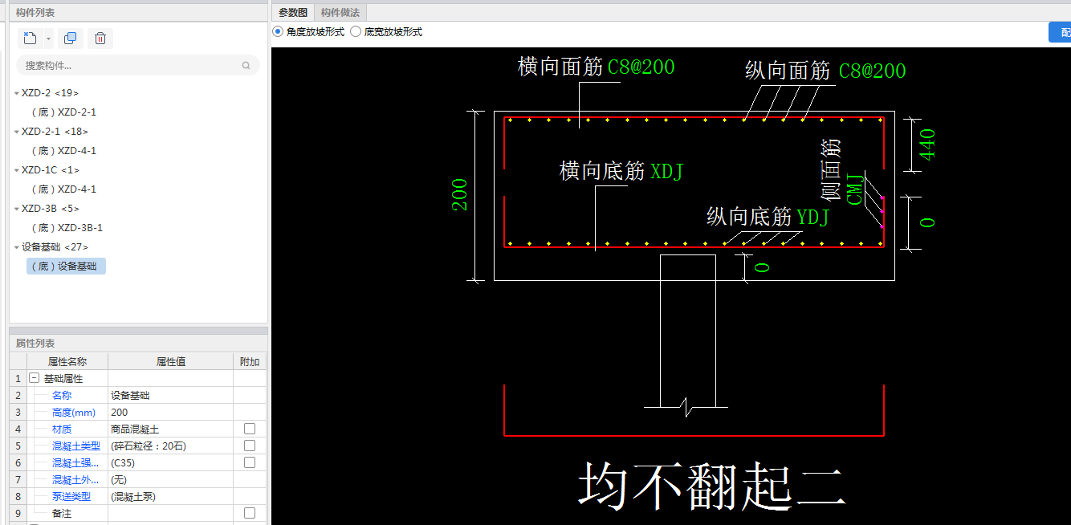Click the new component icon
Viewport: 1071px width, 525px height.
(31, 38)
